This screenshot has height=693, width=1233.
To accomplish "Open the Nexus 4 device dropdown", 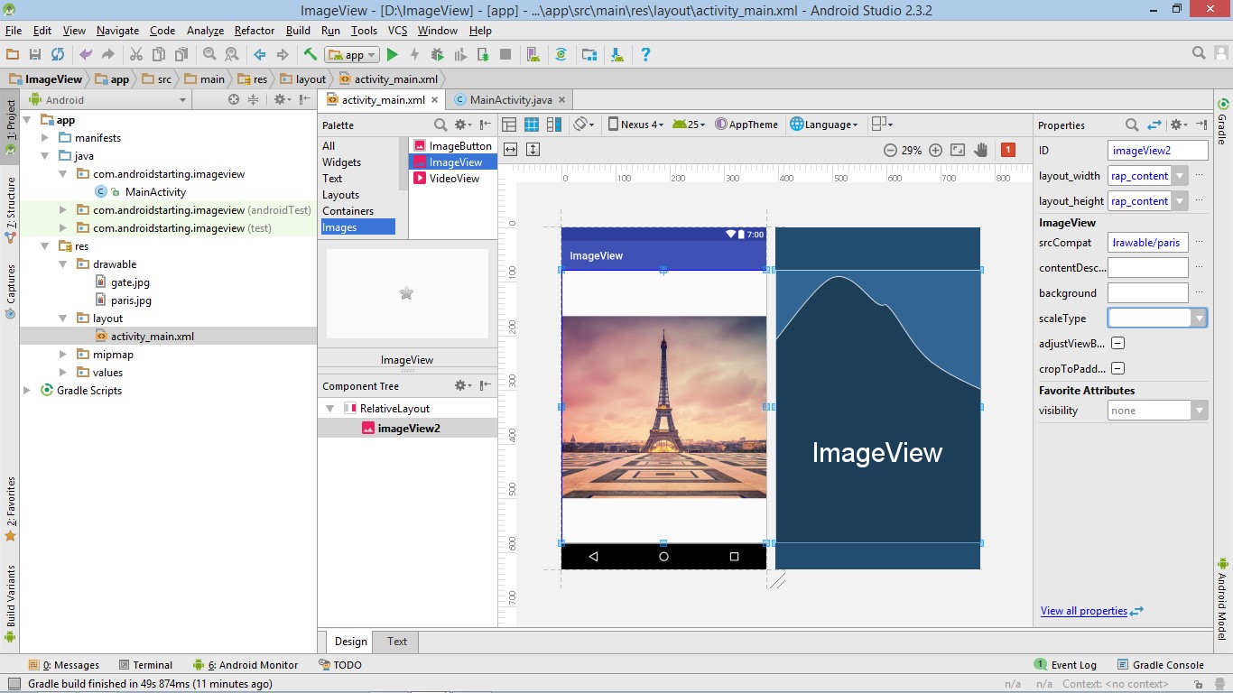I will tap(635, 125).
